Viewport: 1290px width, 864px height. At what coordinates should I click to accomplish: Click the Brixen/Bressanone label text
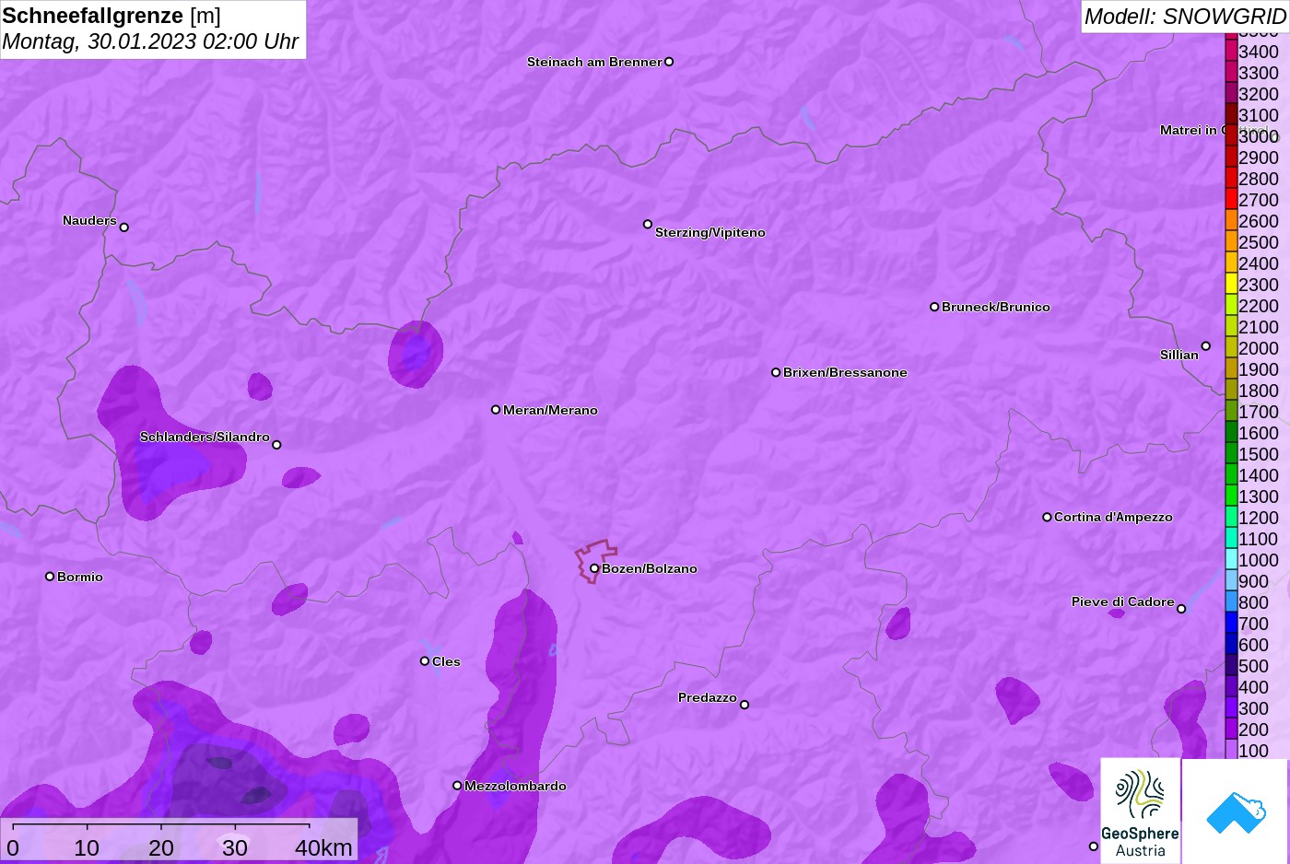(845, 372)
